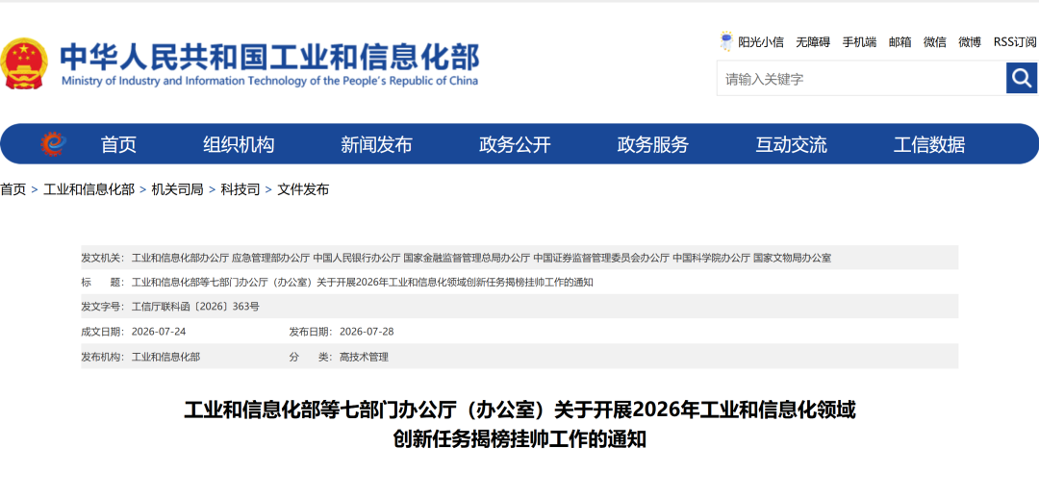The height and width of the screenshot is (497, 1039).
Task: Click 国家金融监督管理总局办公厅 in agencies row
Action: tap(467, 258)
